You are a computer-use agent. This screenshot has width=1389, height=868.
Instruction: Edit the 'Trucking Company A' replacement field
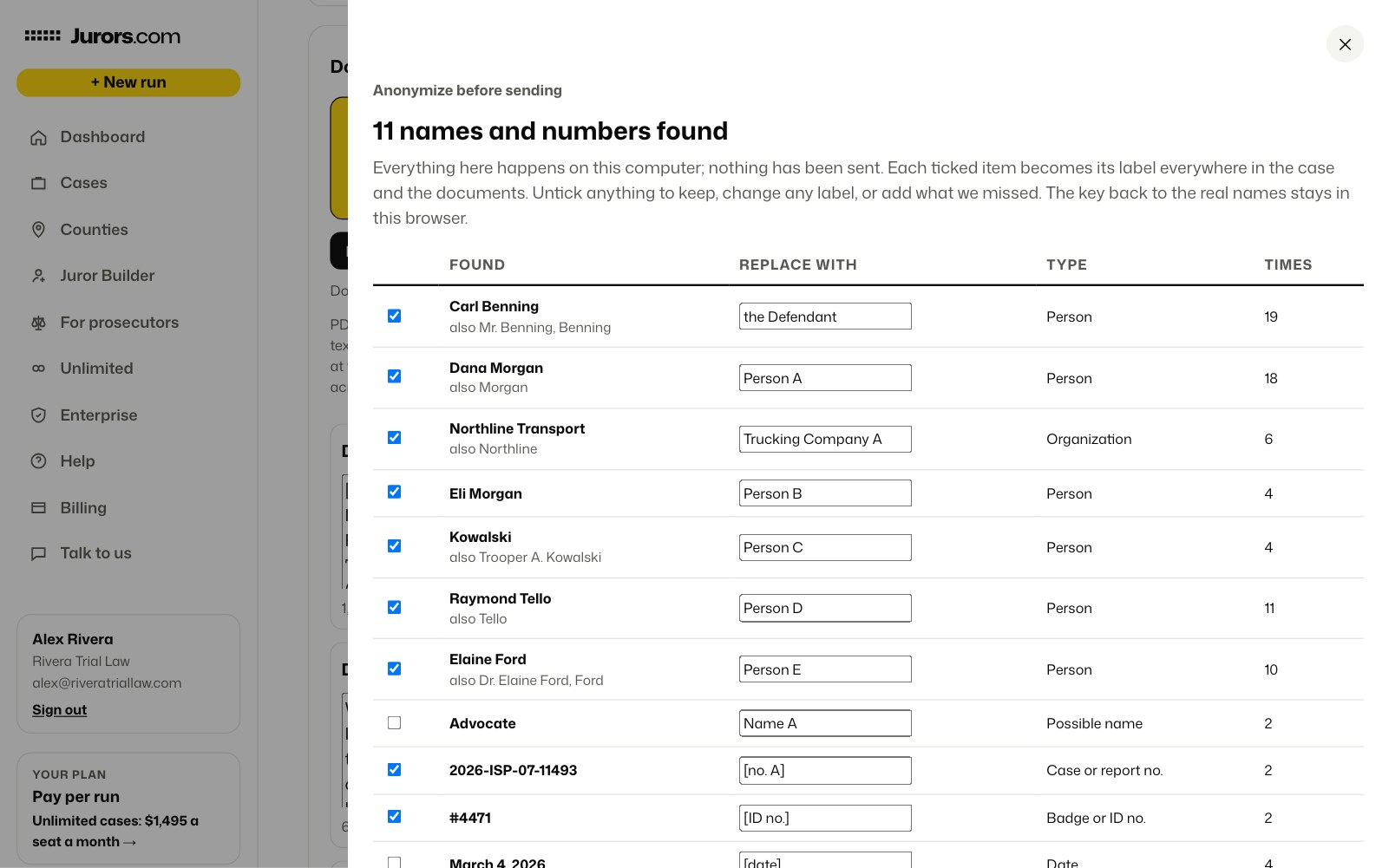click(825, 439)
